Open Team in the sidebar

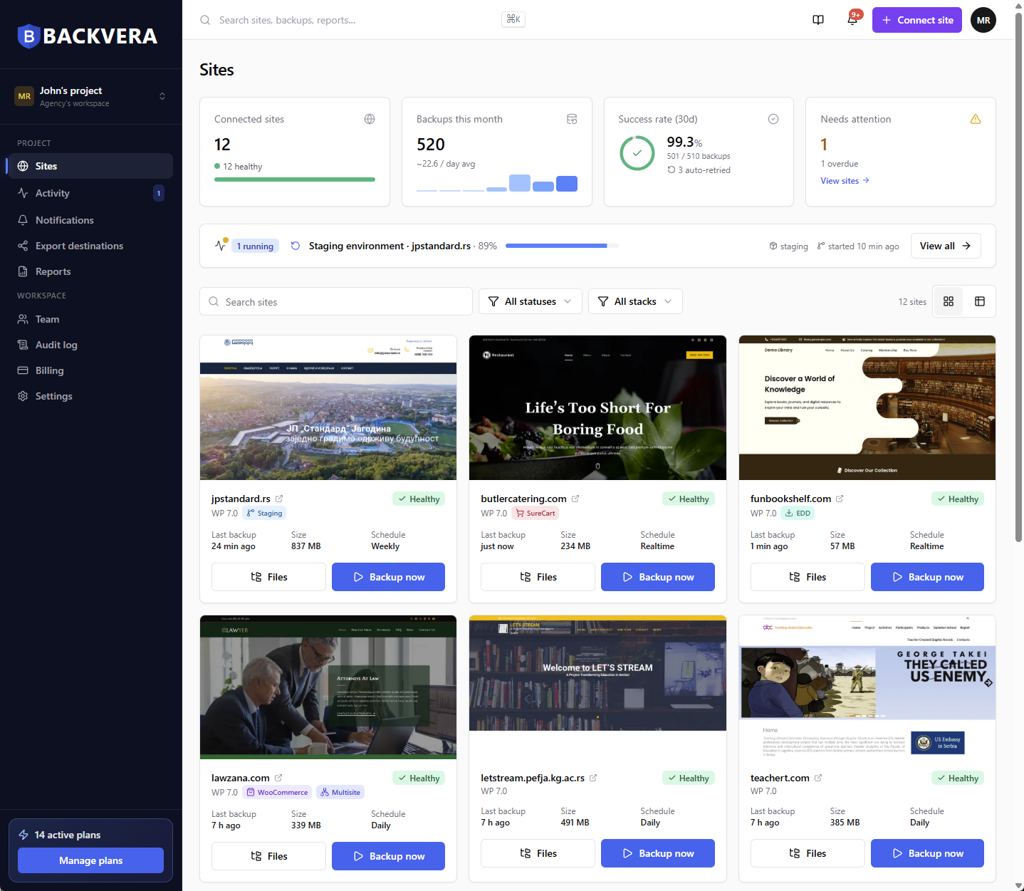(90, 319)
